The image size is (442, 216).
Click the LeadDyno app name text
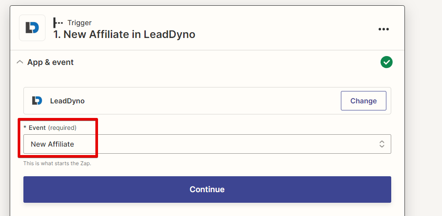tap(68, 101)
